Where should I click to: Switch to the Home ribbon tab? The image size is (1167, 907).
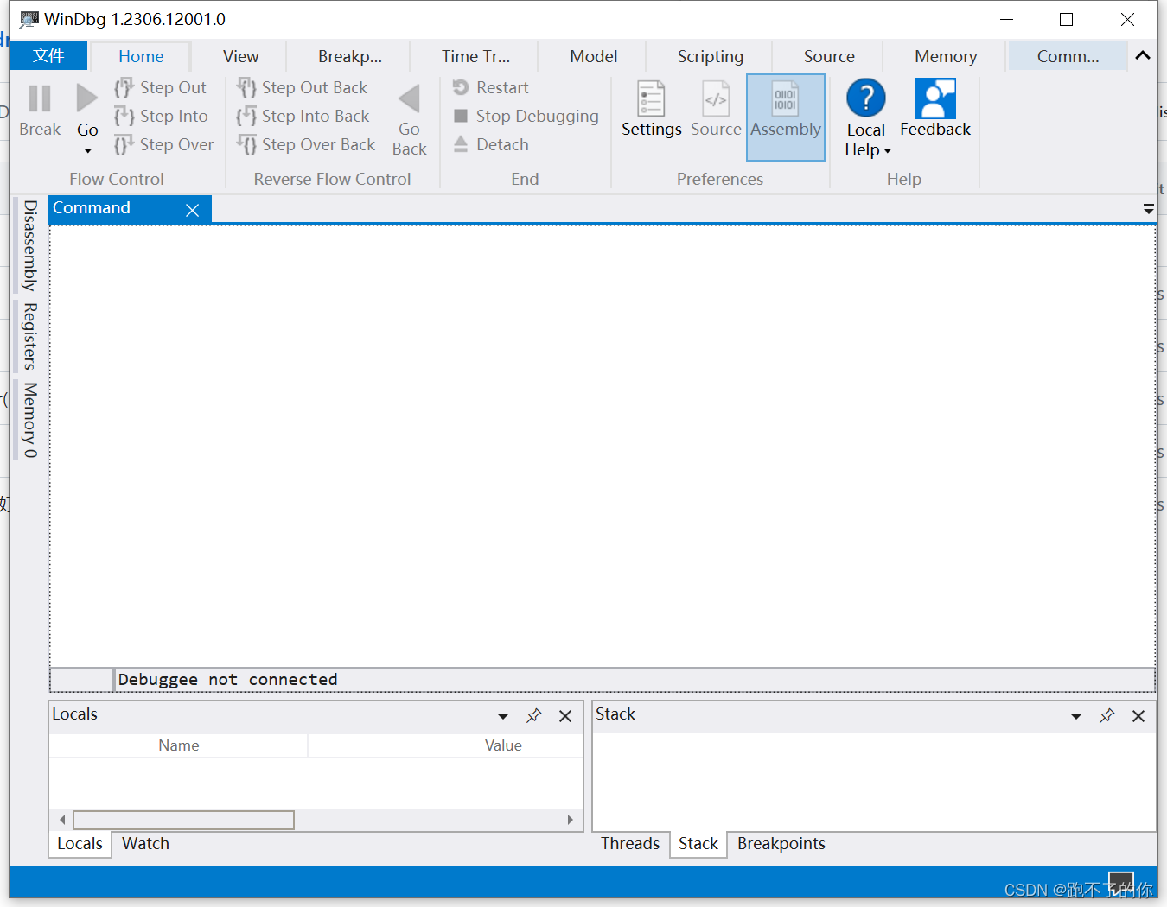[x=141, y=56]
